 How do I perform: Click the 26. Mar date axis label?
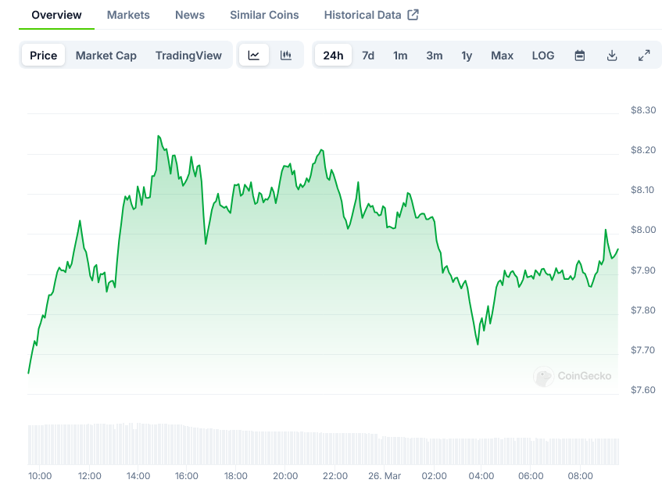click(x=385, y=476)
